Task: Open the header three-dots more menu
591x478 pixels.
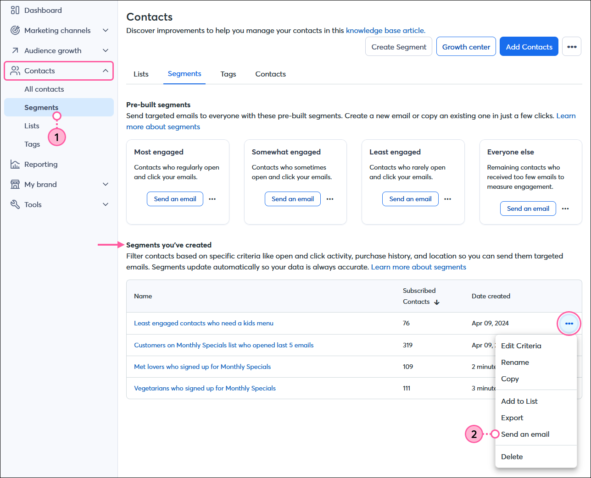Action: (x=572, y=47)
